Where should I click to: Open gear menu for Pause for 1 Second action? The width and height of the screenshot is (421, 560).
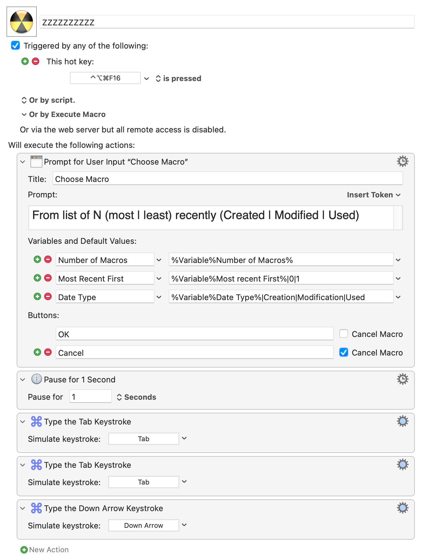click(402, 379)
